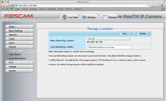Collapse the Record menu section

coord(20,47)
